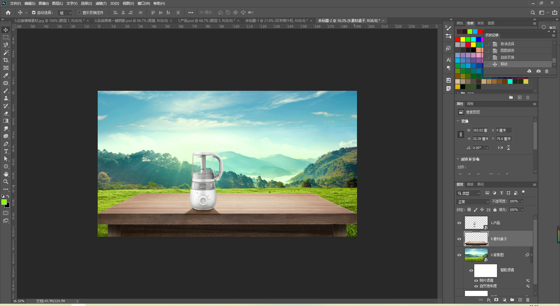
Task: Create a new group folder in Layers
Action: coord(512,300)
